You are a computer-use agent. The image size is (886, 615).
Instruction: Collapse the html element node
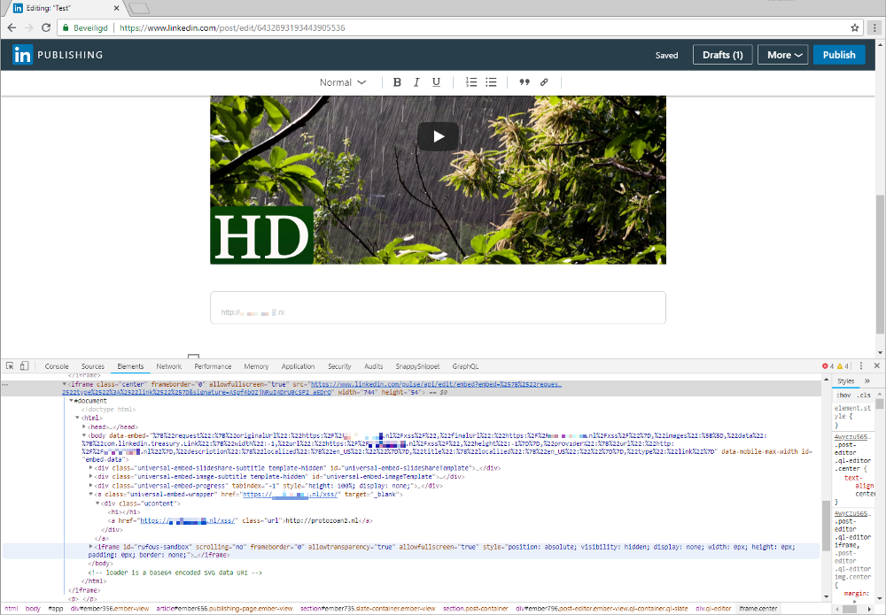(77, 418)
